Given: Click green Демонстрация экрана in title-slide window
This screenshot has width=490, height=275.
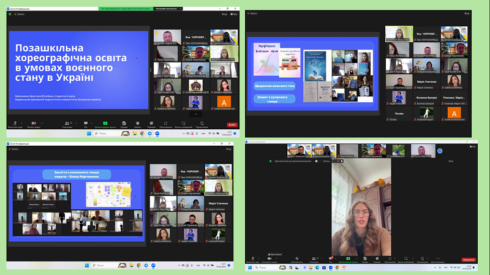Looking at the screenshot, I should click(x=105, y=124).
